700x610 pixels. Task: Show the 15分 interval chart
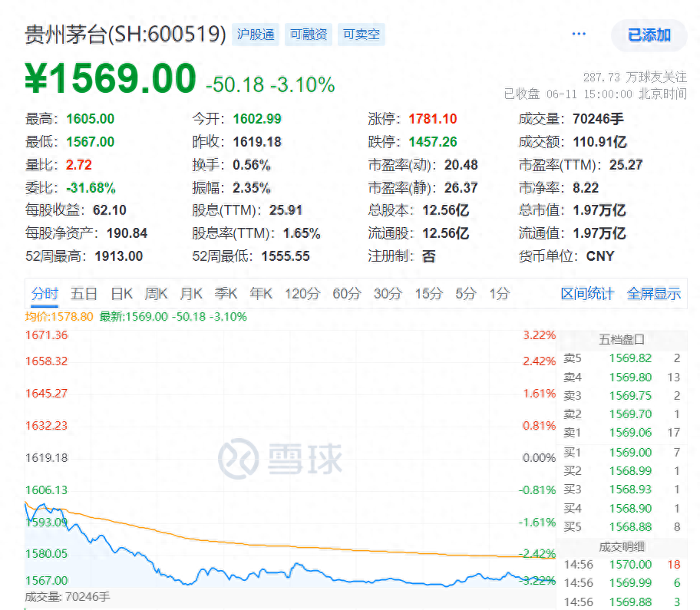pyautogui.click(x=428, y=294)
